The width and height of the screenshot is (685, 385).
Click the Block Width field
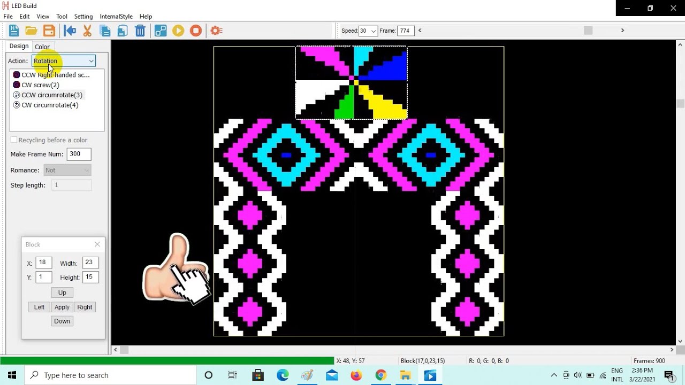point(90,263)
